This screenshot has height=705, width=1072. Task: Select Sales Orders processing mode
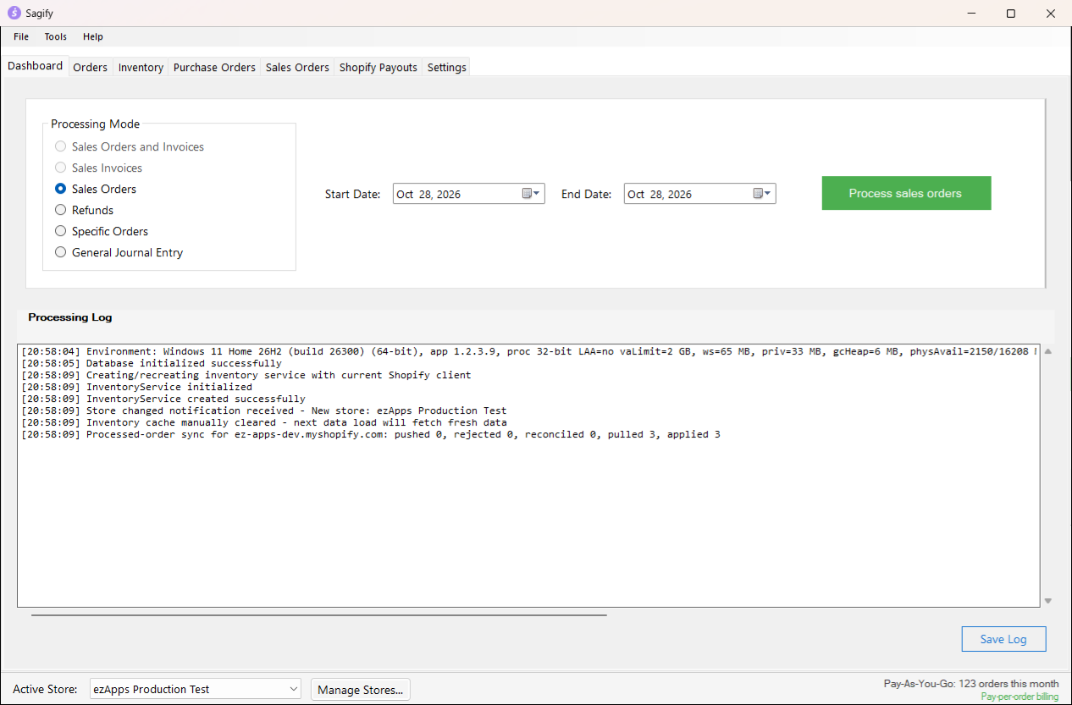(96, 189)
